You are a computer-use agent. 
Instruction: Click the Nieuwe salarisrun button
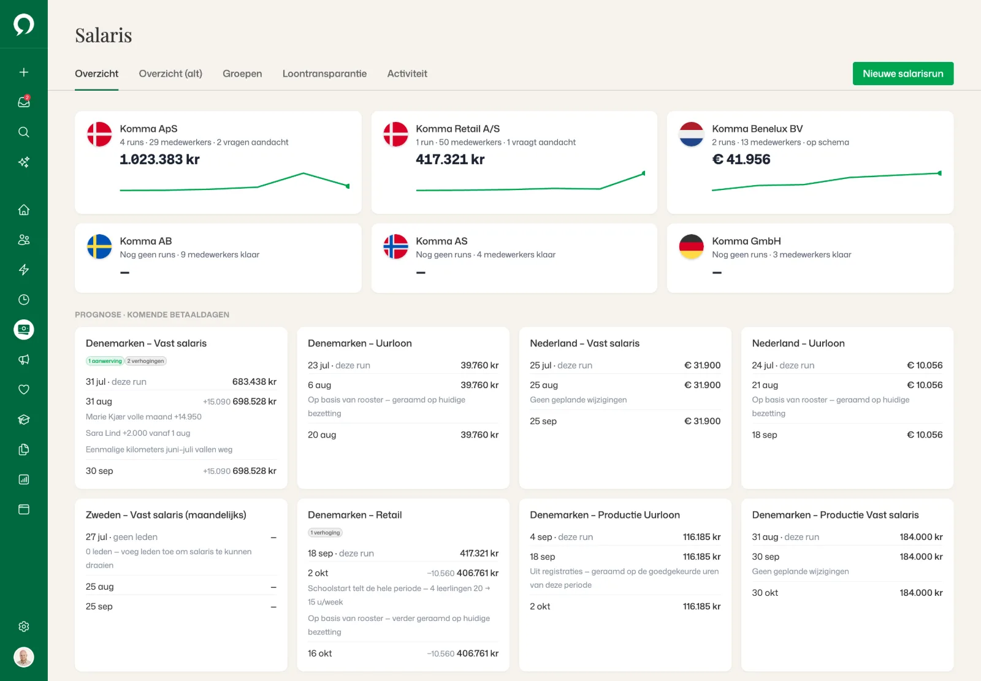point(903,74)
